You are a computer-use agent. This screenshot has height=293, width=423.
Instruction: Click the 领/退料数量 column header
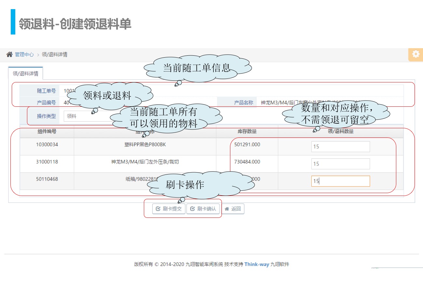(340, 132)
